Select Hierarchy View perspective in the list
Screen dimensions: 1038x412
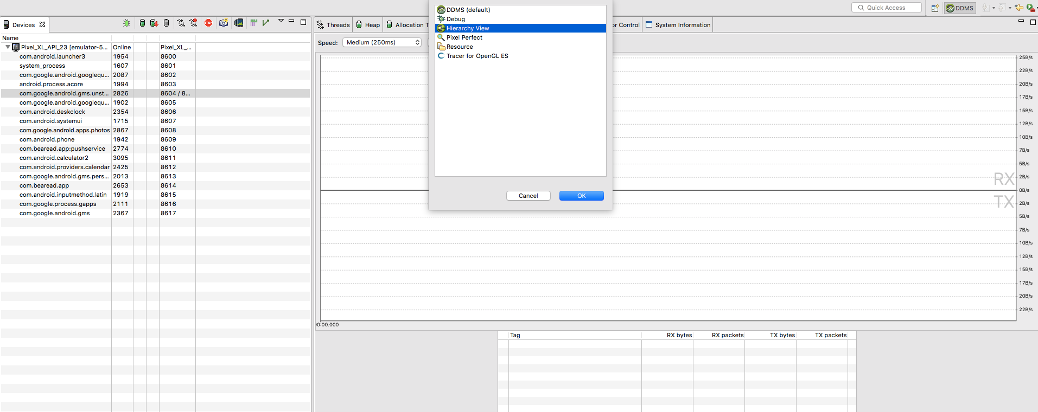pos(520,28)
